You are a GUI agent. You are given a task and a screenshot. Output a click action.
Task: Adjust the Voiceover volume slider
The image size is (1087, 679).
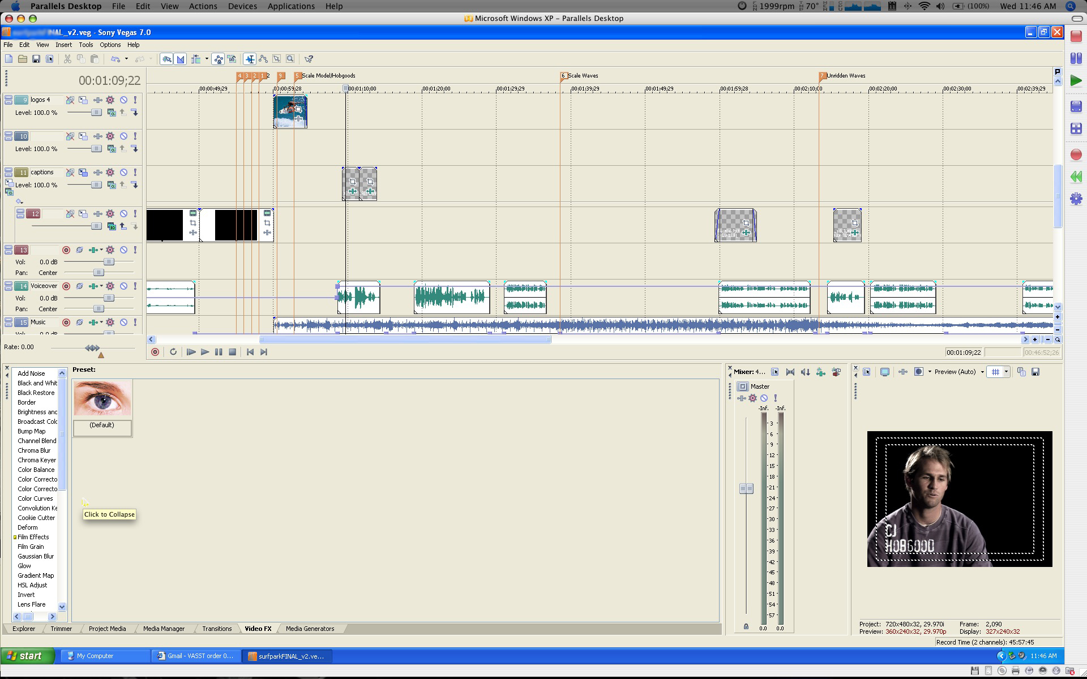tap(109, 298)
